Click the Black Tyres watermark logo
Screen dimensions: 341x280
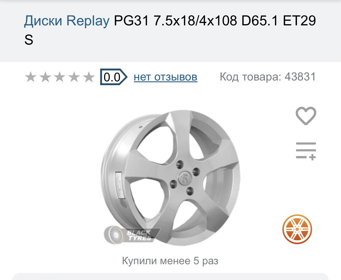pyautogui.click(x=132, y=235)
